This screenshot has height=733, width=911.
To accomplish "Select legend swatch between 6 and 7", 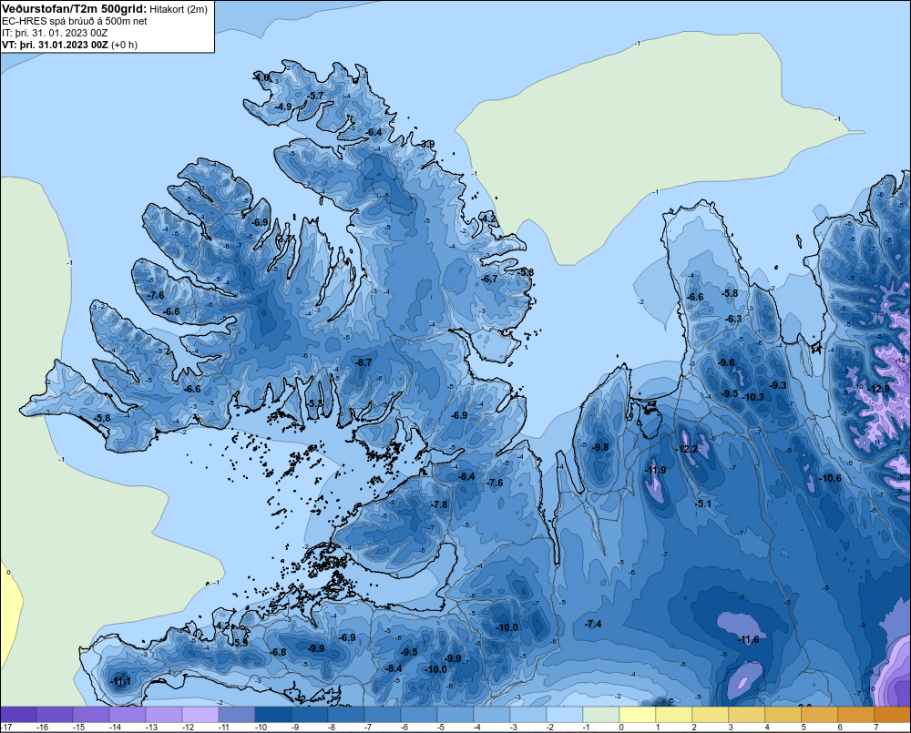I will click(x=855, y=715).
